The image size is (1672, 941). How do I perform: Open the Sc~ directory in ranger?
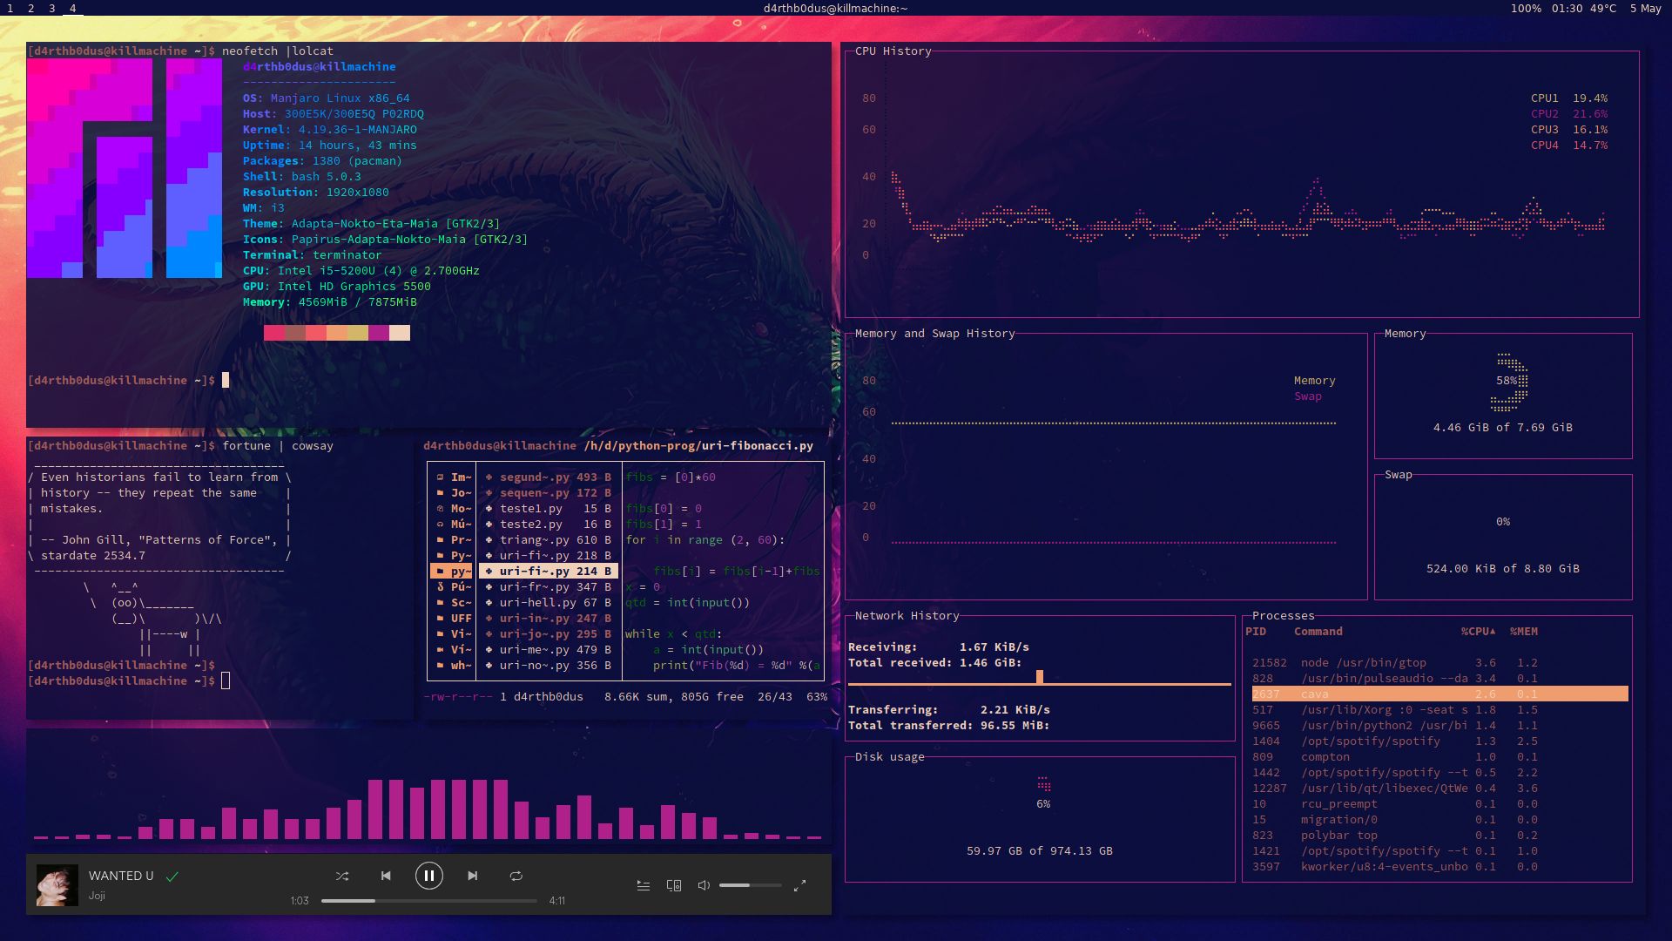coord(461,602)
